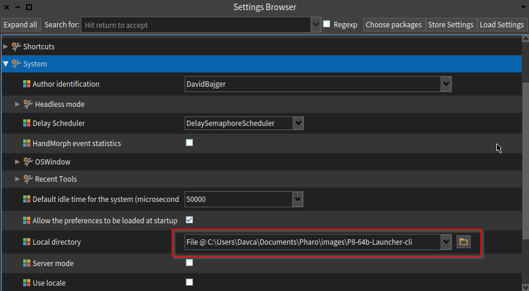Viewport: 529px width, 291px height.
Task: Click the wrench icon next to System
Action: pyautogui.click(x=16, y=64)
